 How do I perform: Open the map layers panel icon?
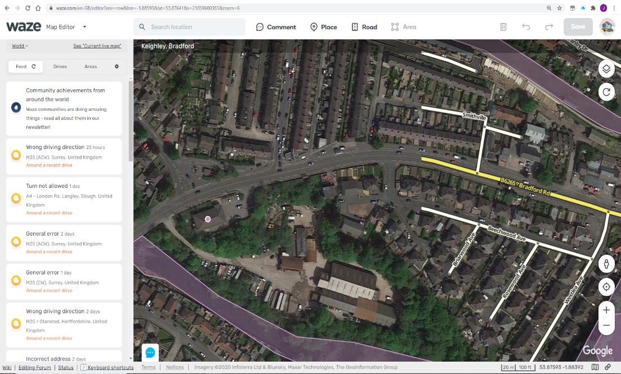click(x=606, y=69)
